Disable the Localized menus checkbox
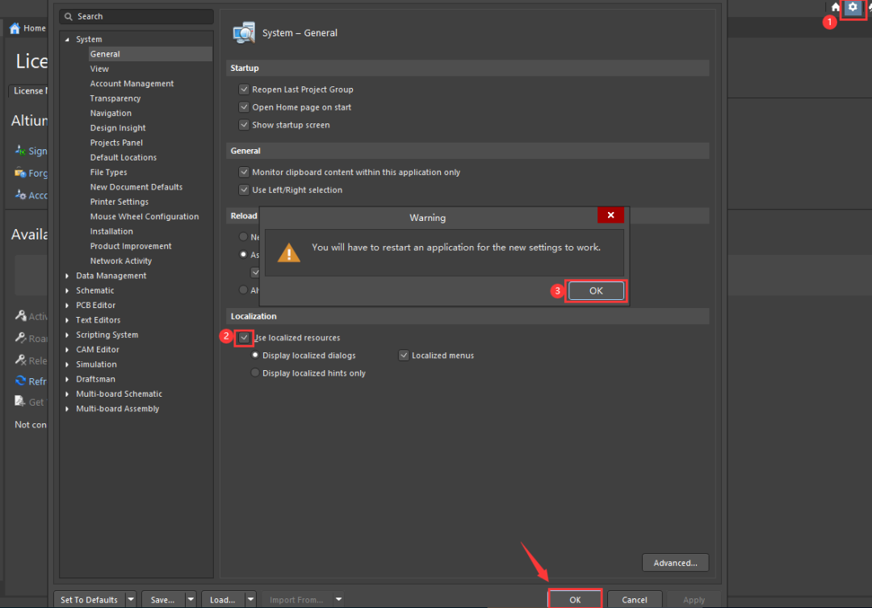Screen dimensions: 872x608 [x=404, y=356]
